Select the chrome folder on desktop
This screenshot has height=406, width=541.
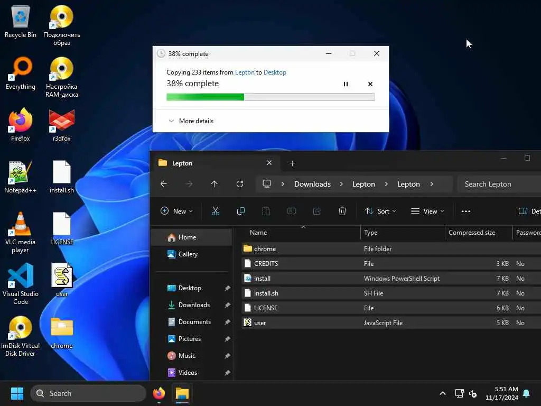(x=62, y=333)
